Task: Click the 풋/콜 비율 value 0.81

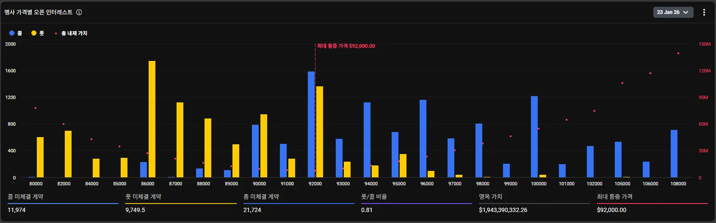Action: (x=367, y=210)
